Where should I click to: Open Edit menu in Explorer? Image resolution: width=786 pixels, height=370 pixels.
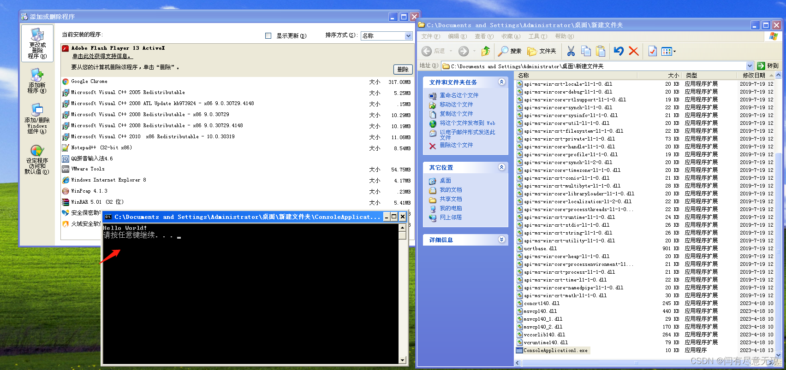pyautogui.click(x=457, y=36)
